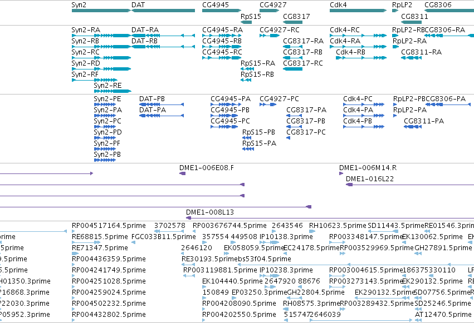The width and height of the screenshot is (474, 323).
Task: Select clone DME1-006E08.F
Action: pyautogui.click(x=207, y=168)
